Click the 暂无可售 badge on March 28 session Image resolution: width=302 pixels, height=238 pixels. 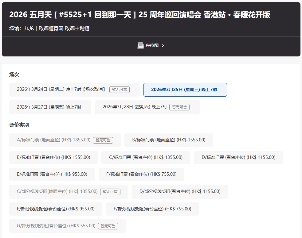pyautogui.click(x=179, y=107)
